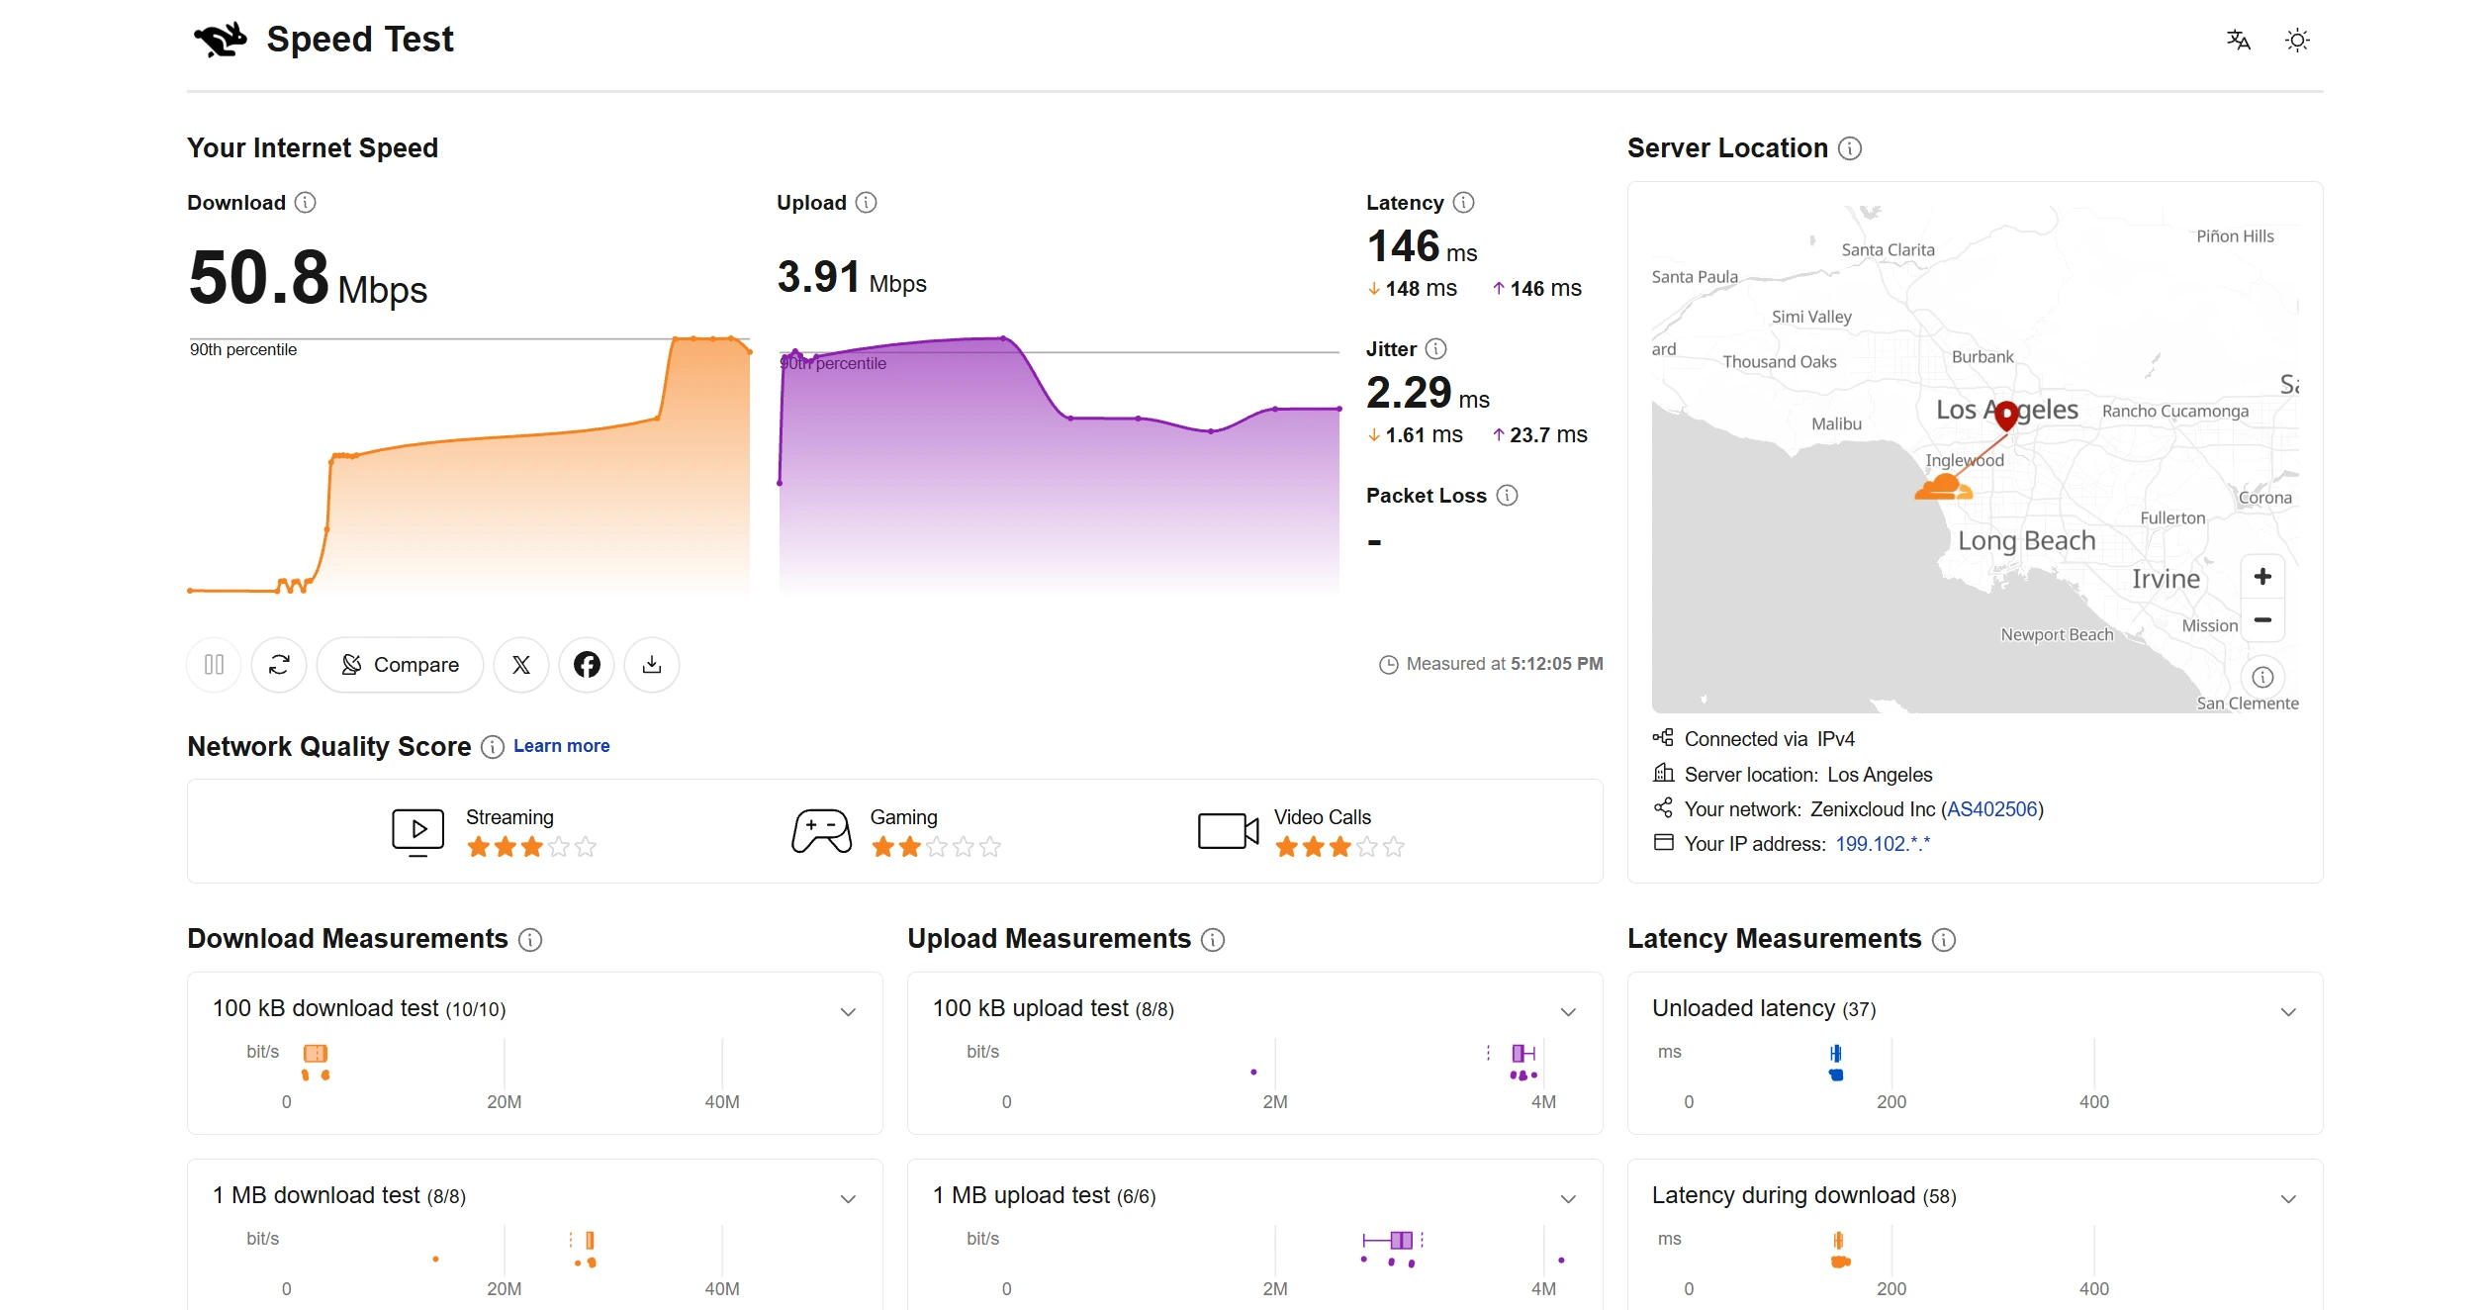The height and width of the screenshot is (1310, 2490).
Task: Open the Learn more link
Action: [x=561, y=746]
